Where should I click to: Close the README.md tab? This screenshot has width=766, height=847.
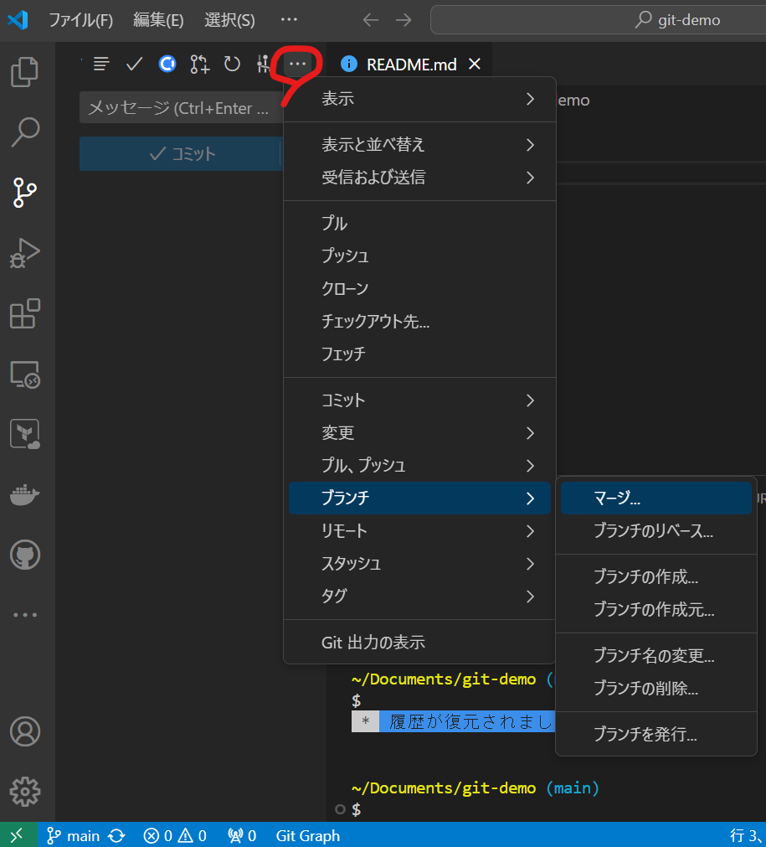click(475, 64)
